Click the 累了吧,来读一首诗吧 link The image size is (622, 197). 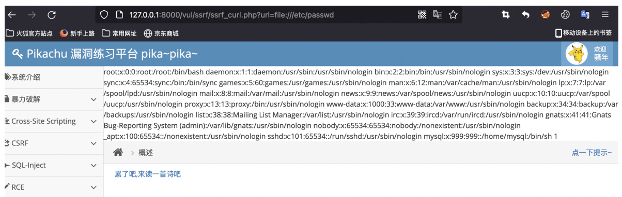[148, 174]
